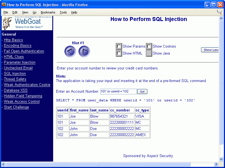Enable the Show Params checkbox
The image size is (225, 168).
tap(119, 46)
